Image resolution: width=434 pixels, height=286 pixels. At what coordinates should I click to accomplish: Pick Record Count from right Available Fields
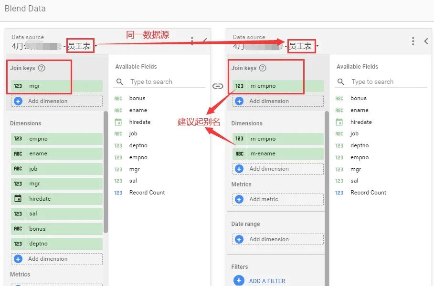(368, 193)
